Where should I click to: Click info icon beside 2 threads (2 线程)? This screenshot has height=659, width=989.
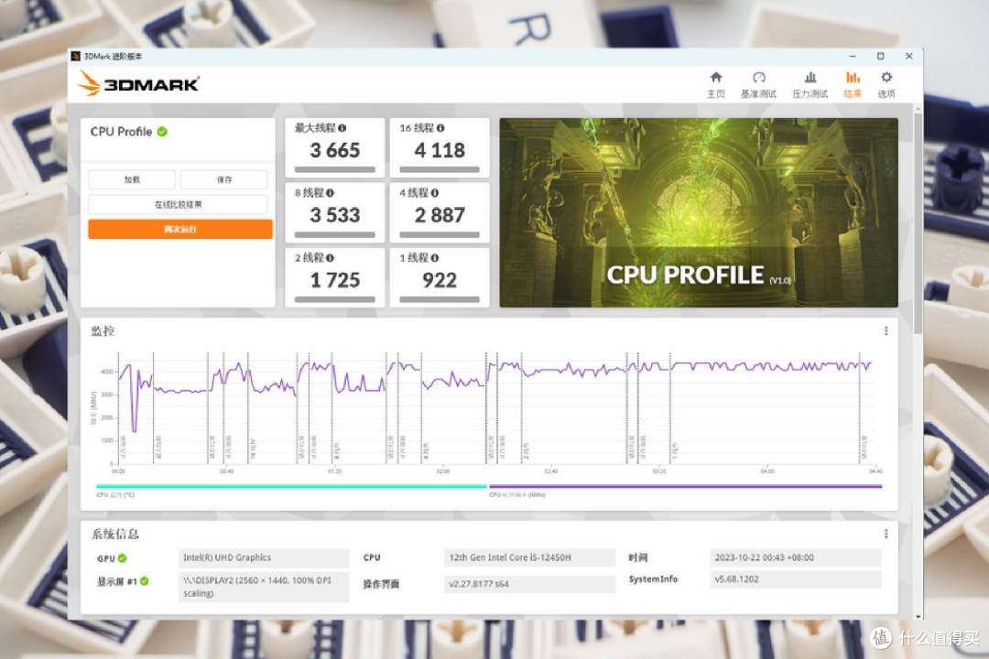pyautogui.click(x=330, y=258)
